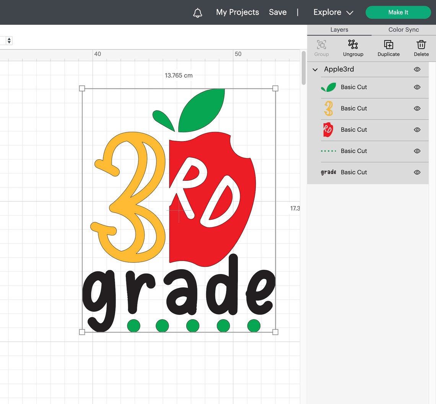Screen dimensions: 436x404
Task: Hide the red RD apple layer
Action: pos(417,130)
